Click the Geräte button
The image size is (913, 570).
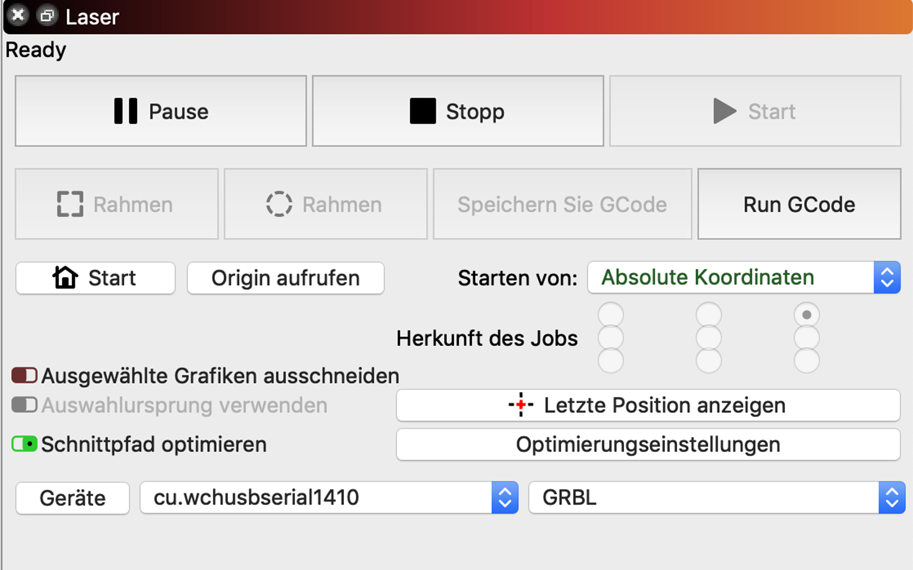click(x=73, y=498)
